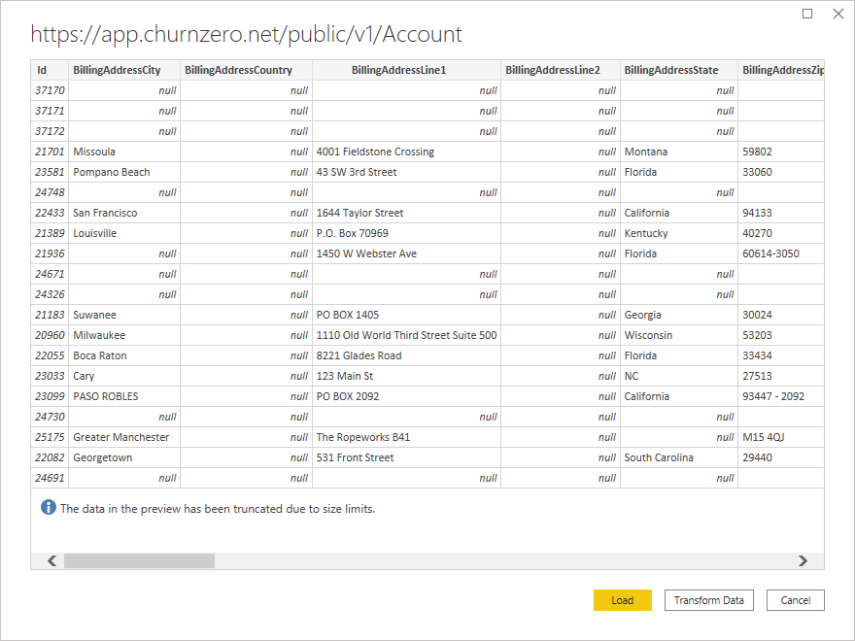Click the Wisconsin state cell

[679, 335]
